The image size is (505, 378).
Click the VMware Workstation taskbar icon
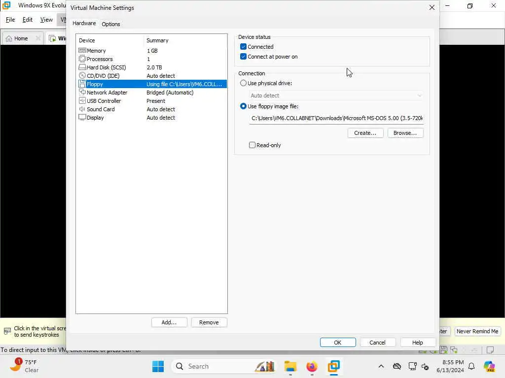pyautogui.click(x=334, y=366)
